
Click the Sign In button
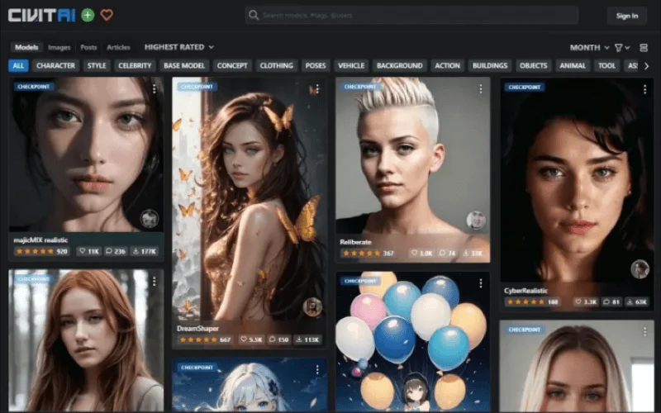(x=627, y=16)
